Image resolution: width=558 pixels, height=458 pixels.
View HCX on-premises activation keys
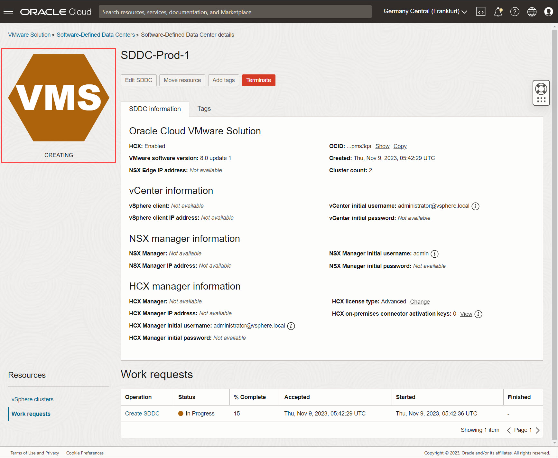pyautogui.click(x=466, y=314)
